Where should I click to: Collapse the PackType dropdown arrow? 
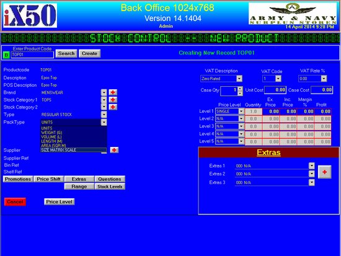pyautogui.click(x=104, y=122)
